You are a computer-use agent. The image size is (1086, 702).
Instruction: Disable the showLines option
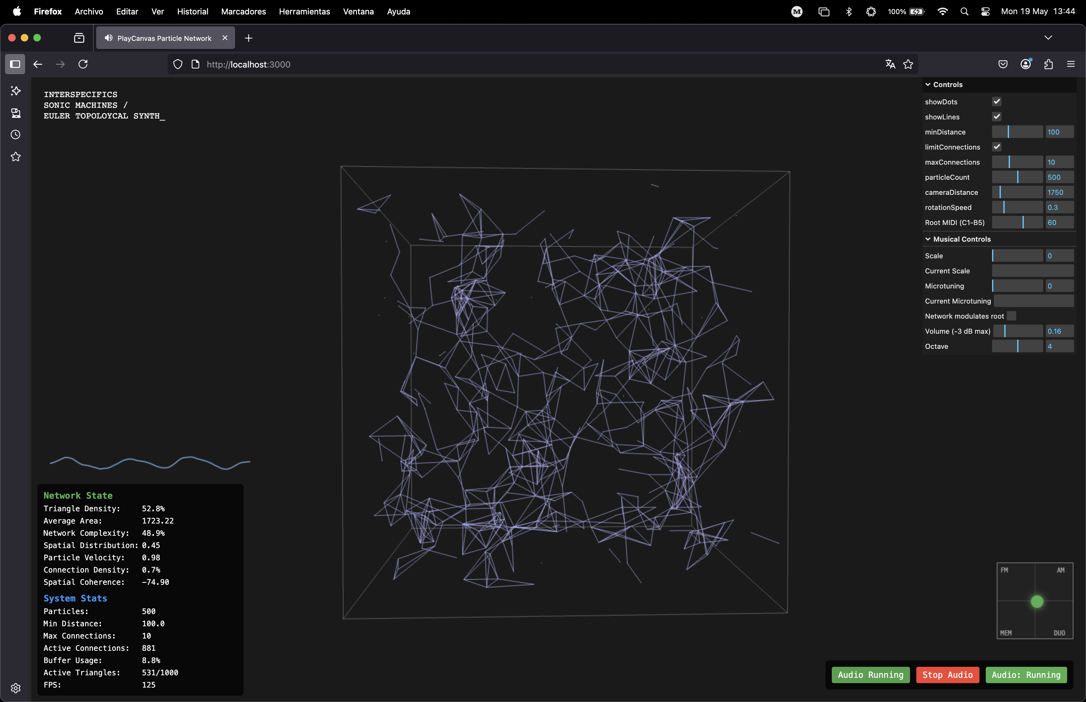pos(997,116)
